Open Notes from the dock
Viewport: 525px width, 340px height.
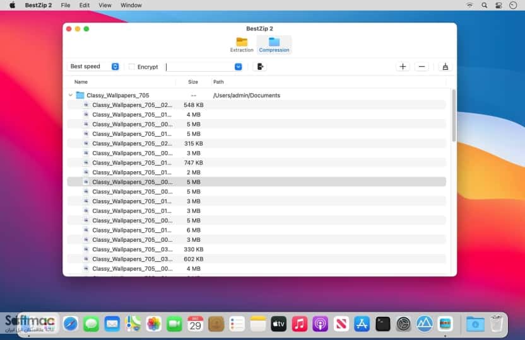point(258,324)
